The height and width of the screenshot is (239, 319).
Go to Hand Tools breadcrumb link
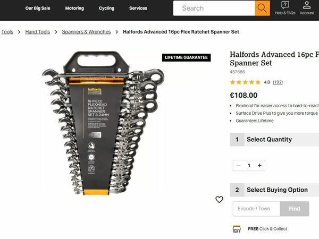[38, 32]
